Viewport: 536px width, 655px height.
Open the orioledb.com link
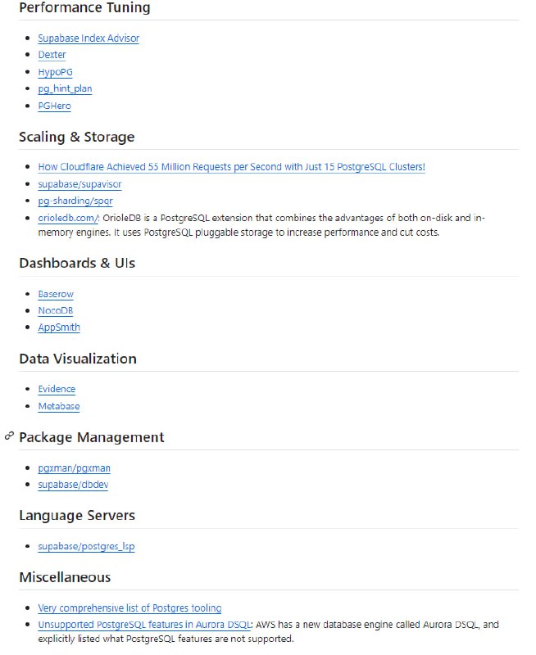[x=68, y=218]
